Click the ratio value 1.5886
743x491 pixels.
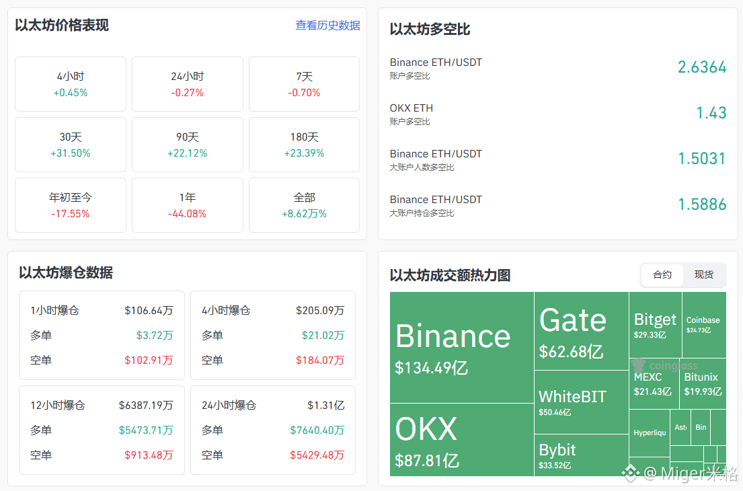[x=702, y=204]
